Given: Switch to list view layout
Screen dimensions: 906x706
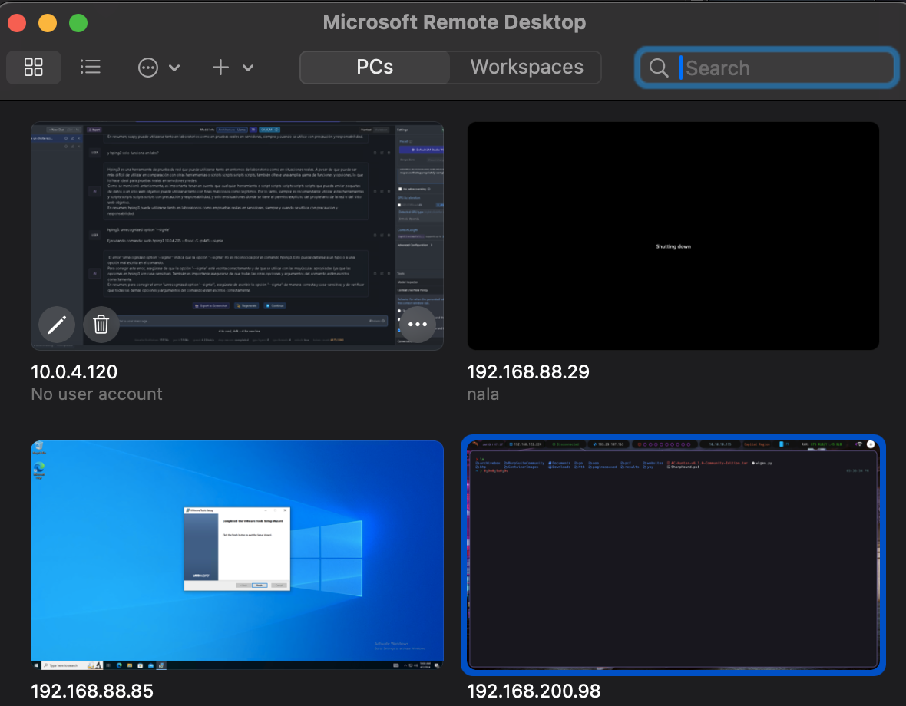Looking at the screenshot, I should click(x=91, y=68).
